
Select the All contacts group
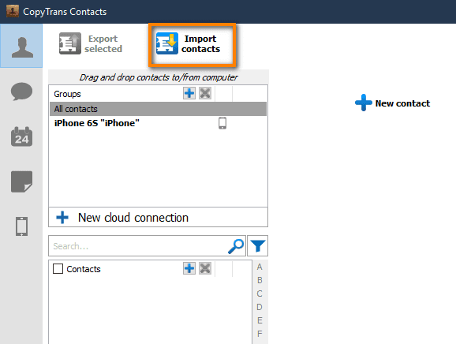pyautogui.click(x=159, y=109)
